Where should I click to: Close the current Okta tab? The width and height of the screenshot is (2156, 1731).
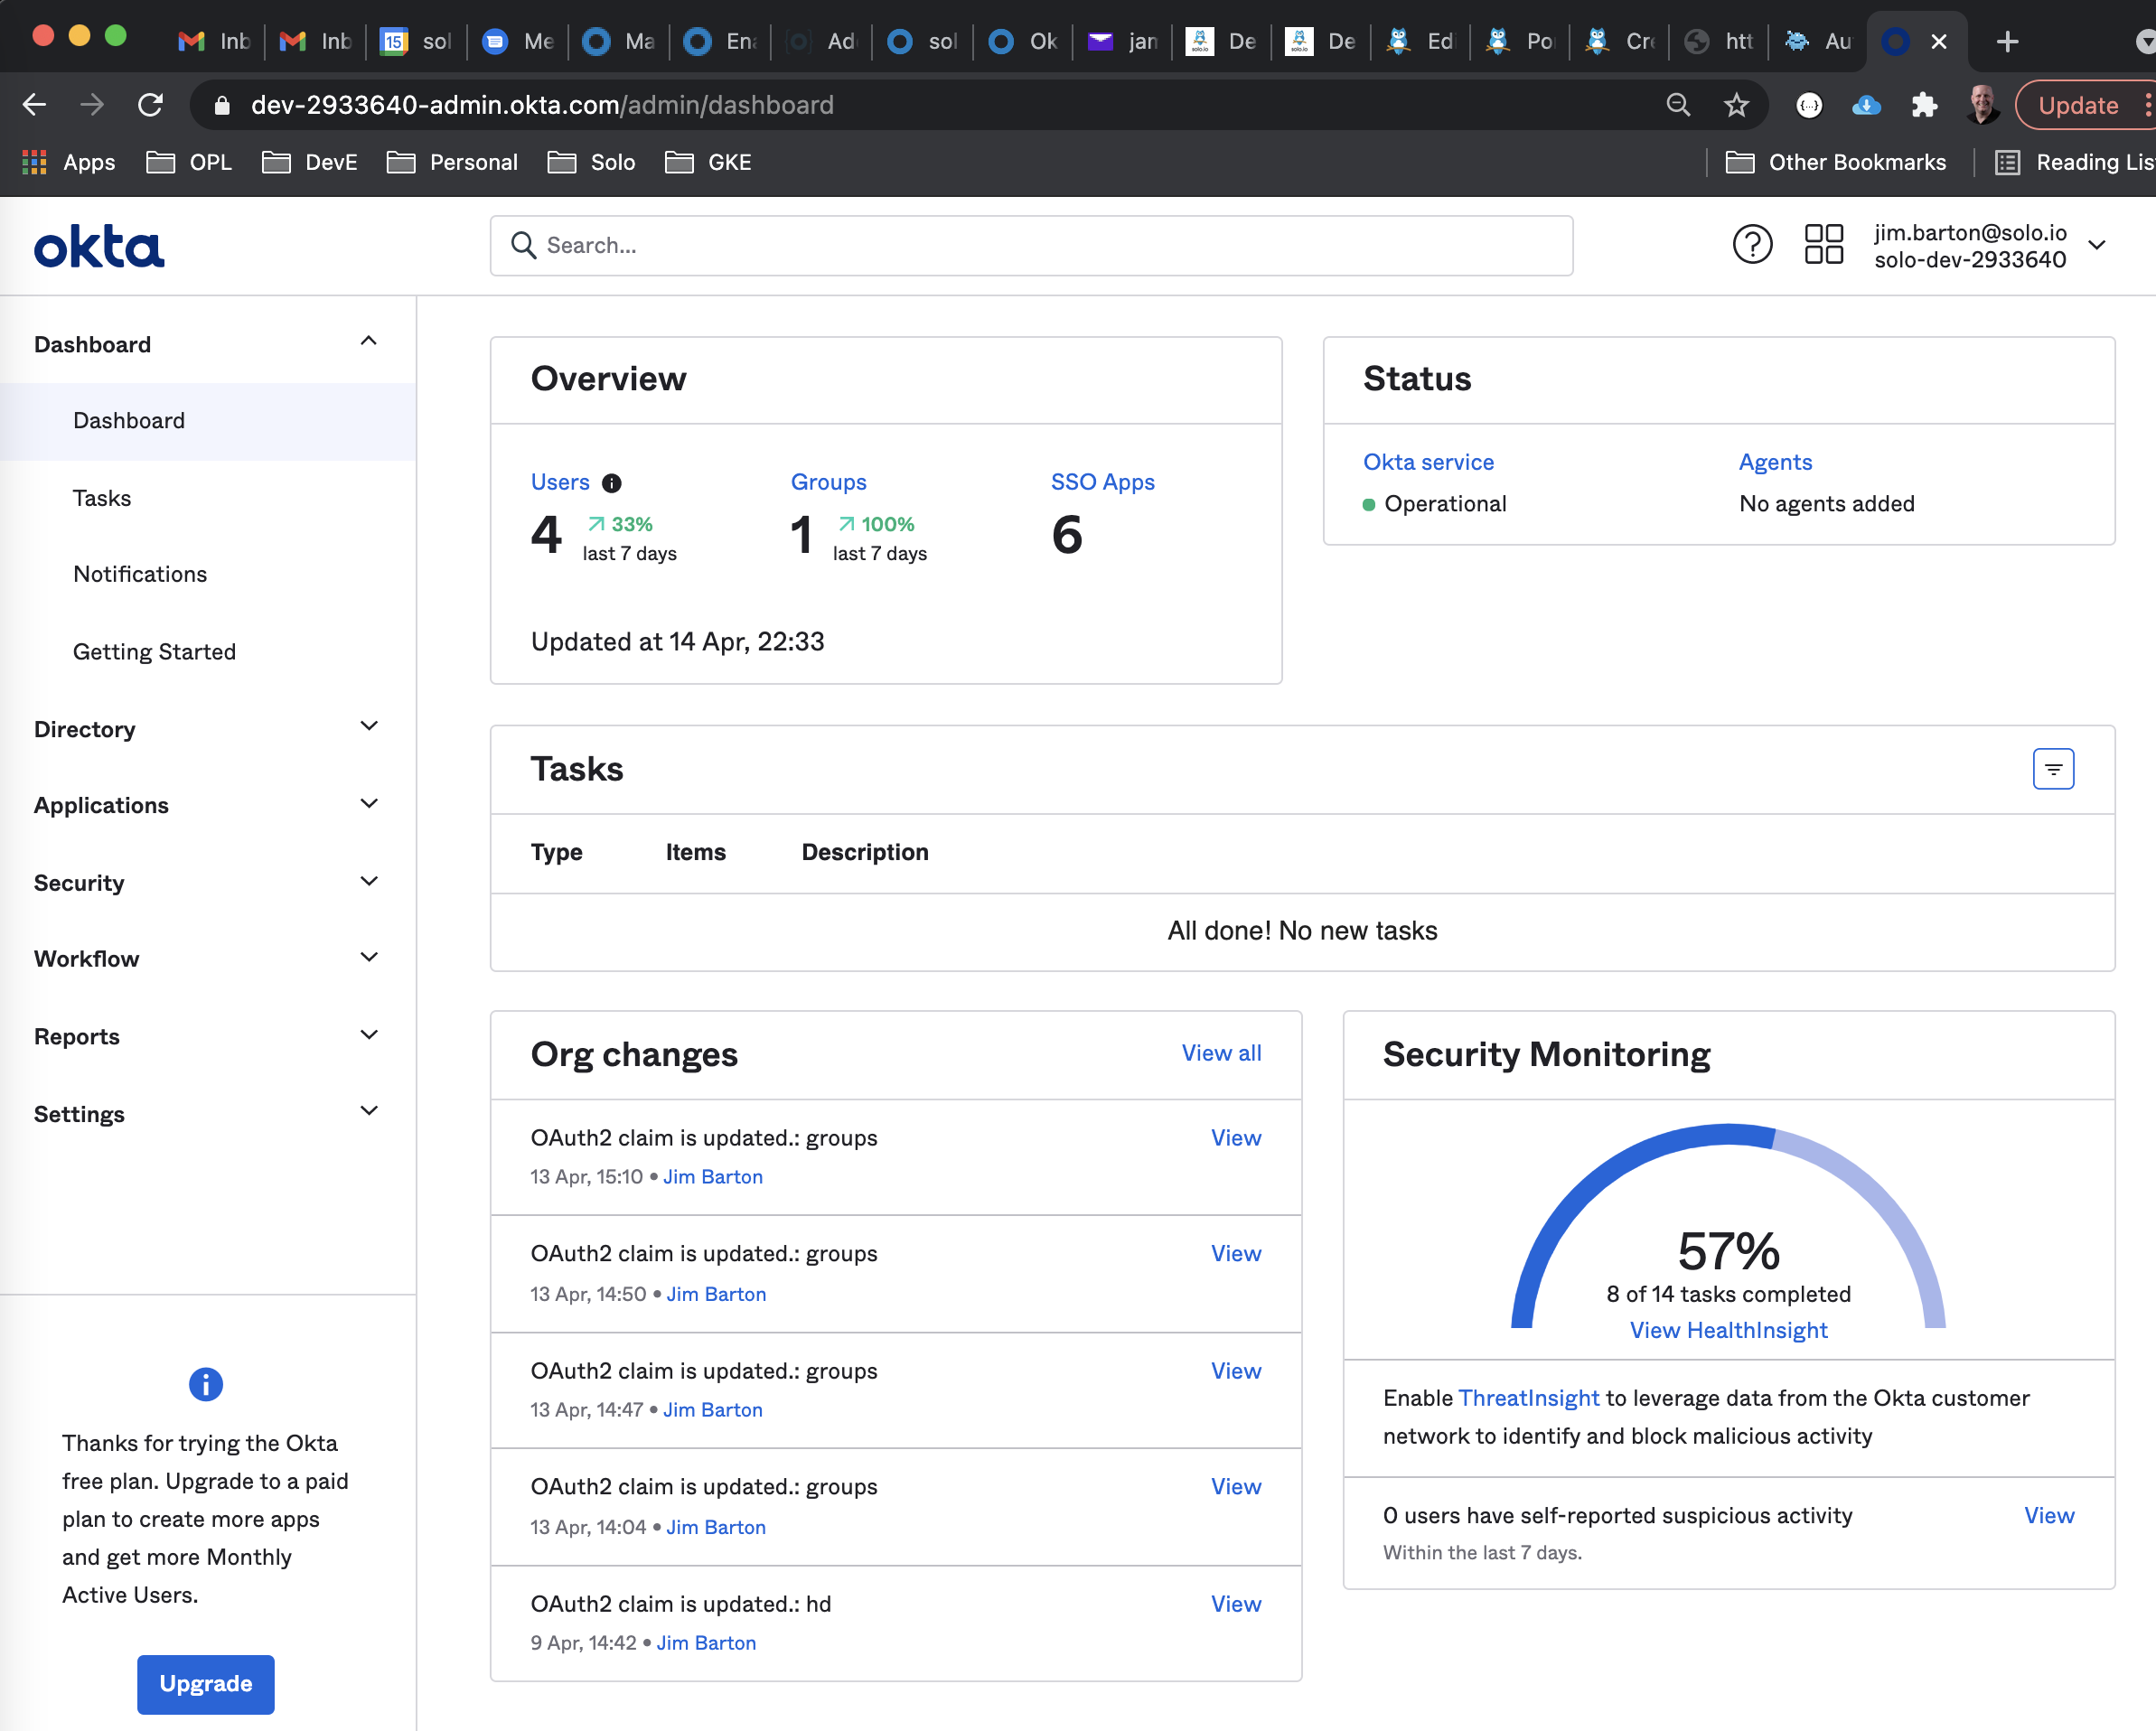point(1939,41)
